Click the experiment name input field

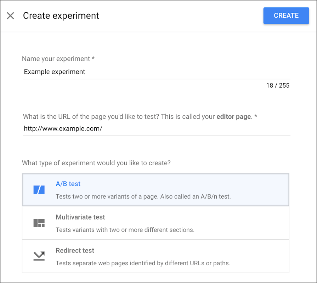(x=156, y=72)
